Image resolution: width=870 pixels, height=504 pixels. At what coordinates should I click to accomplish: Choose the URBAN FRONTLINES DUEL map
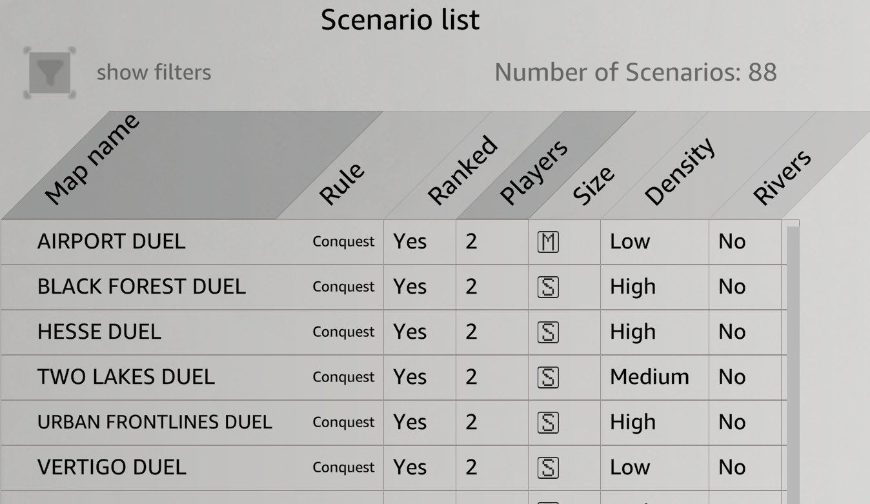155,423
